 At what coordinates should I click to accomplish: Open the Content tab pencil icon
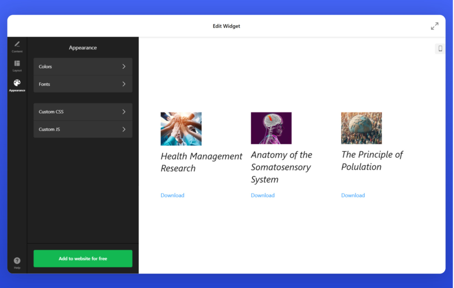17,44
